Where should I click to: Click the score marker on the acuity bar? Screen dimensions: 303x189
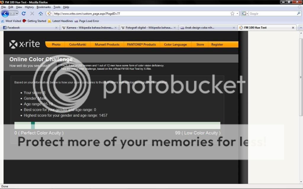(x=33, y=125)
